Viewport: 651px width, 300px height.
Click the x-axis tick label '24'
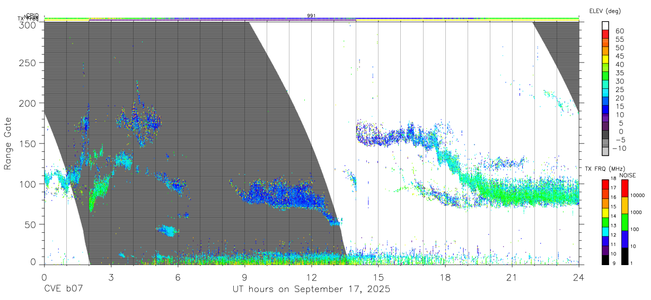[578, 277]
